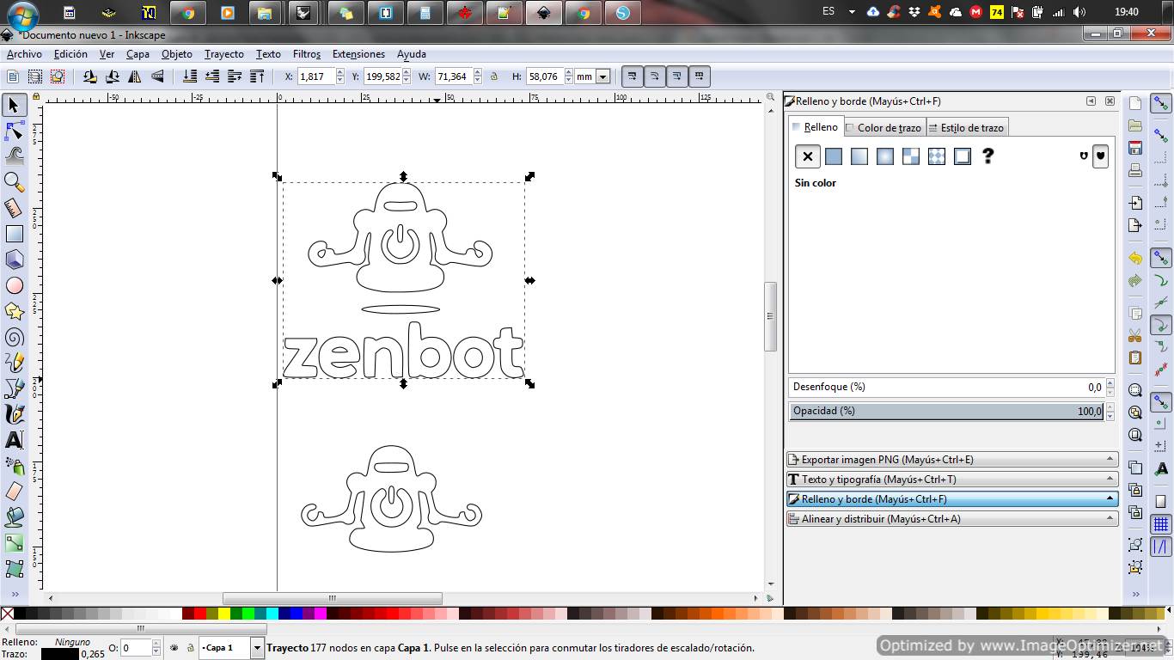Select the Star polygon tool
This screenshot has width=1174, height=660.
[x=14, y=311]
